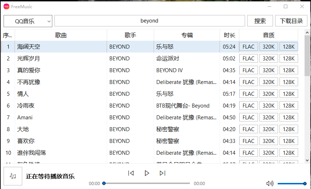Skip to previous track
This screenshot has width=311, height=189.
tap(131, 173)
